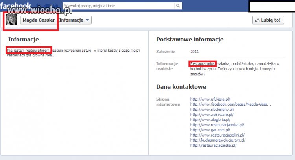
Task: Open the alegloria.pl link
Action: tap(210, 120)
